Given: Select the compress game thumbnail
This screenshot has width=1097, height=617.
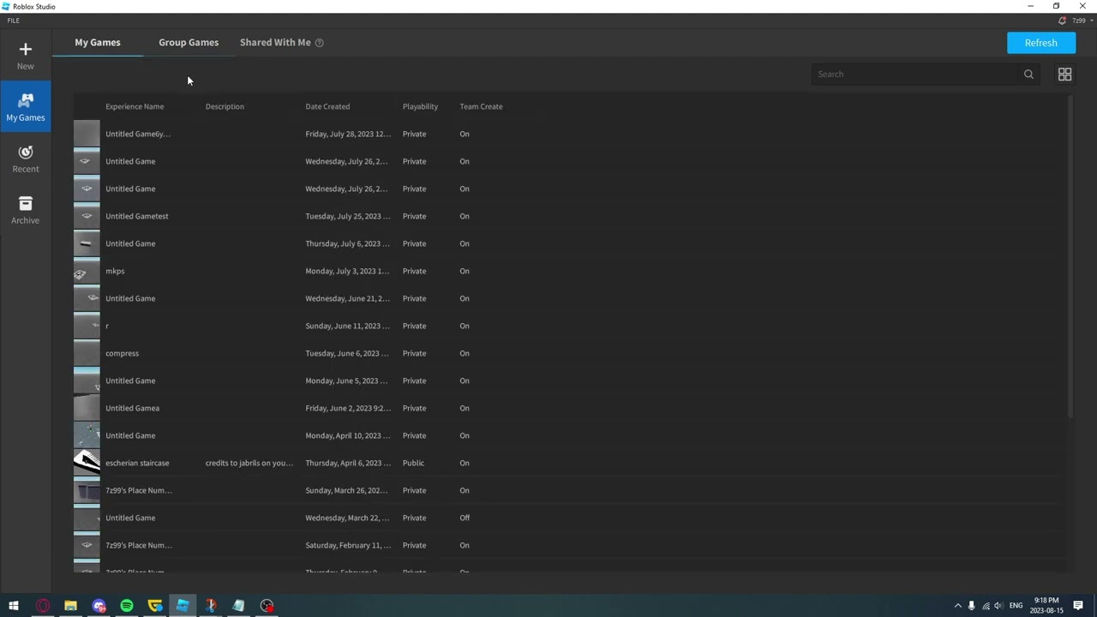Looking at the screenshot, I should pos(87,353).
